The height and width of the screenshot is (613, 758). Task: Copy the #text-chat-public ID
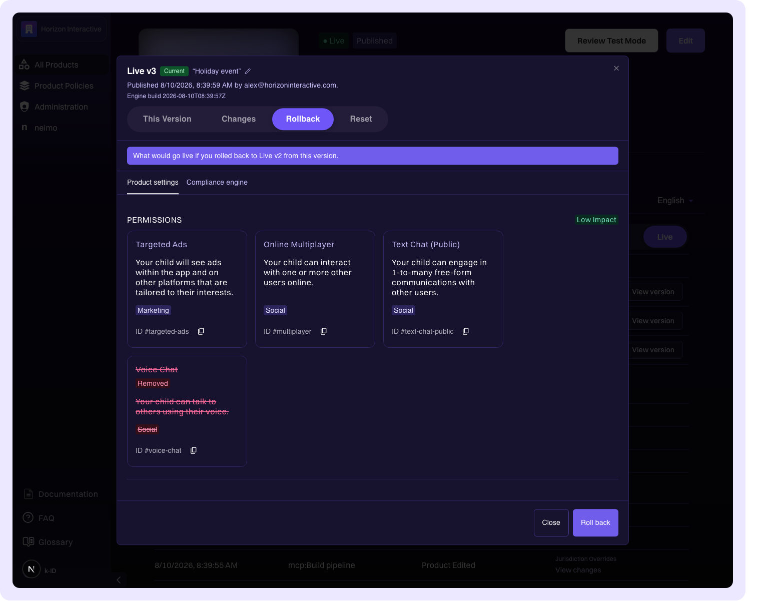[466, 331]
